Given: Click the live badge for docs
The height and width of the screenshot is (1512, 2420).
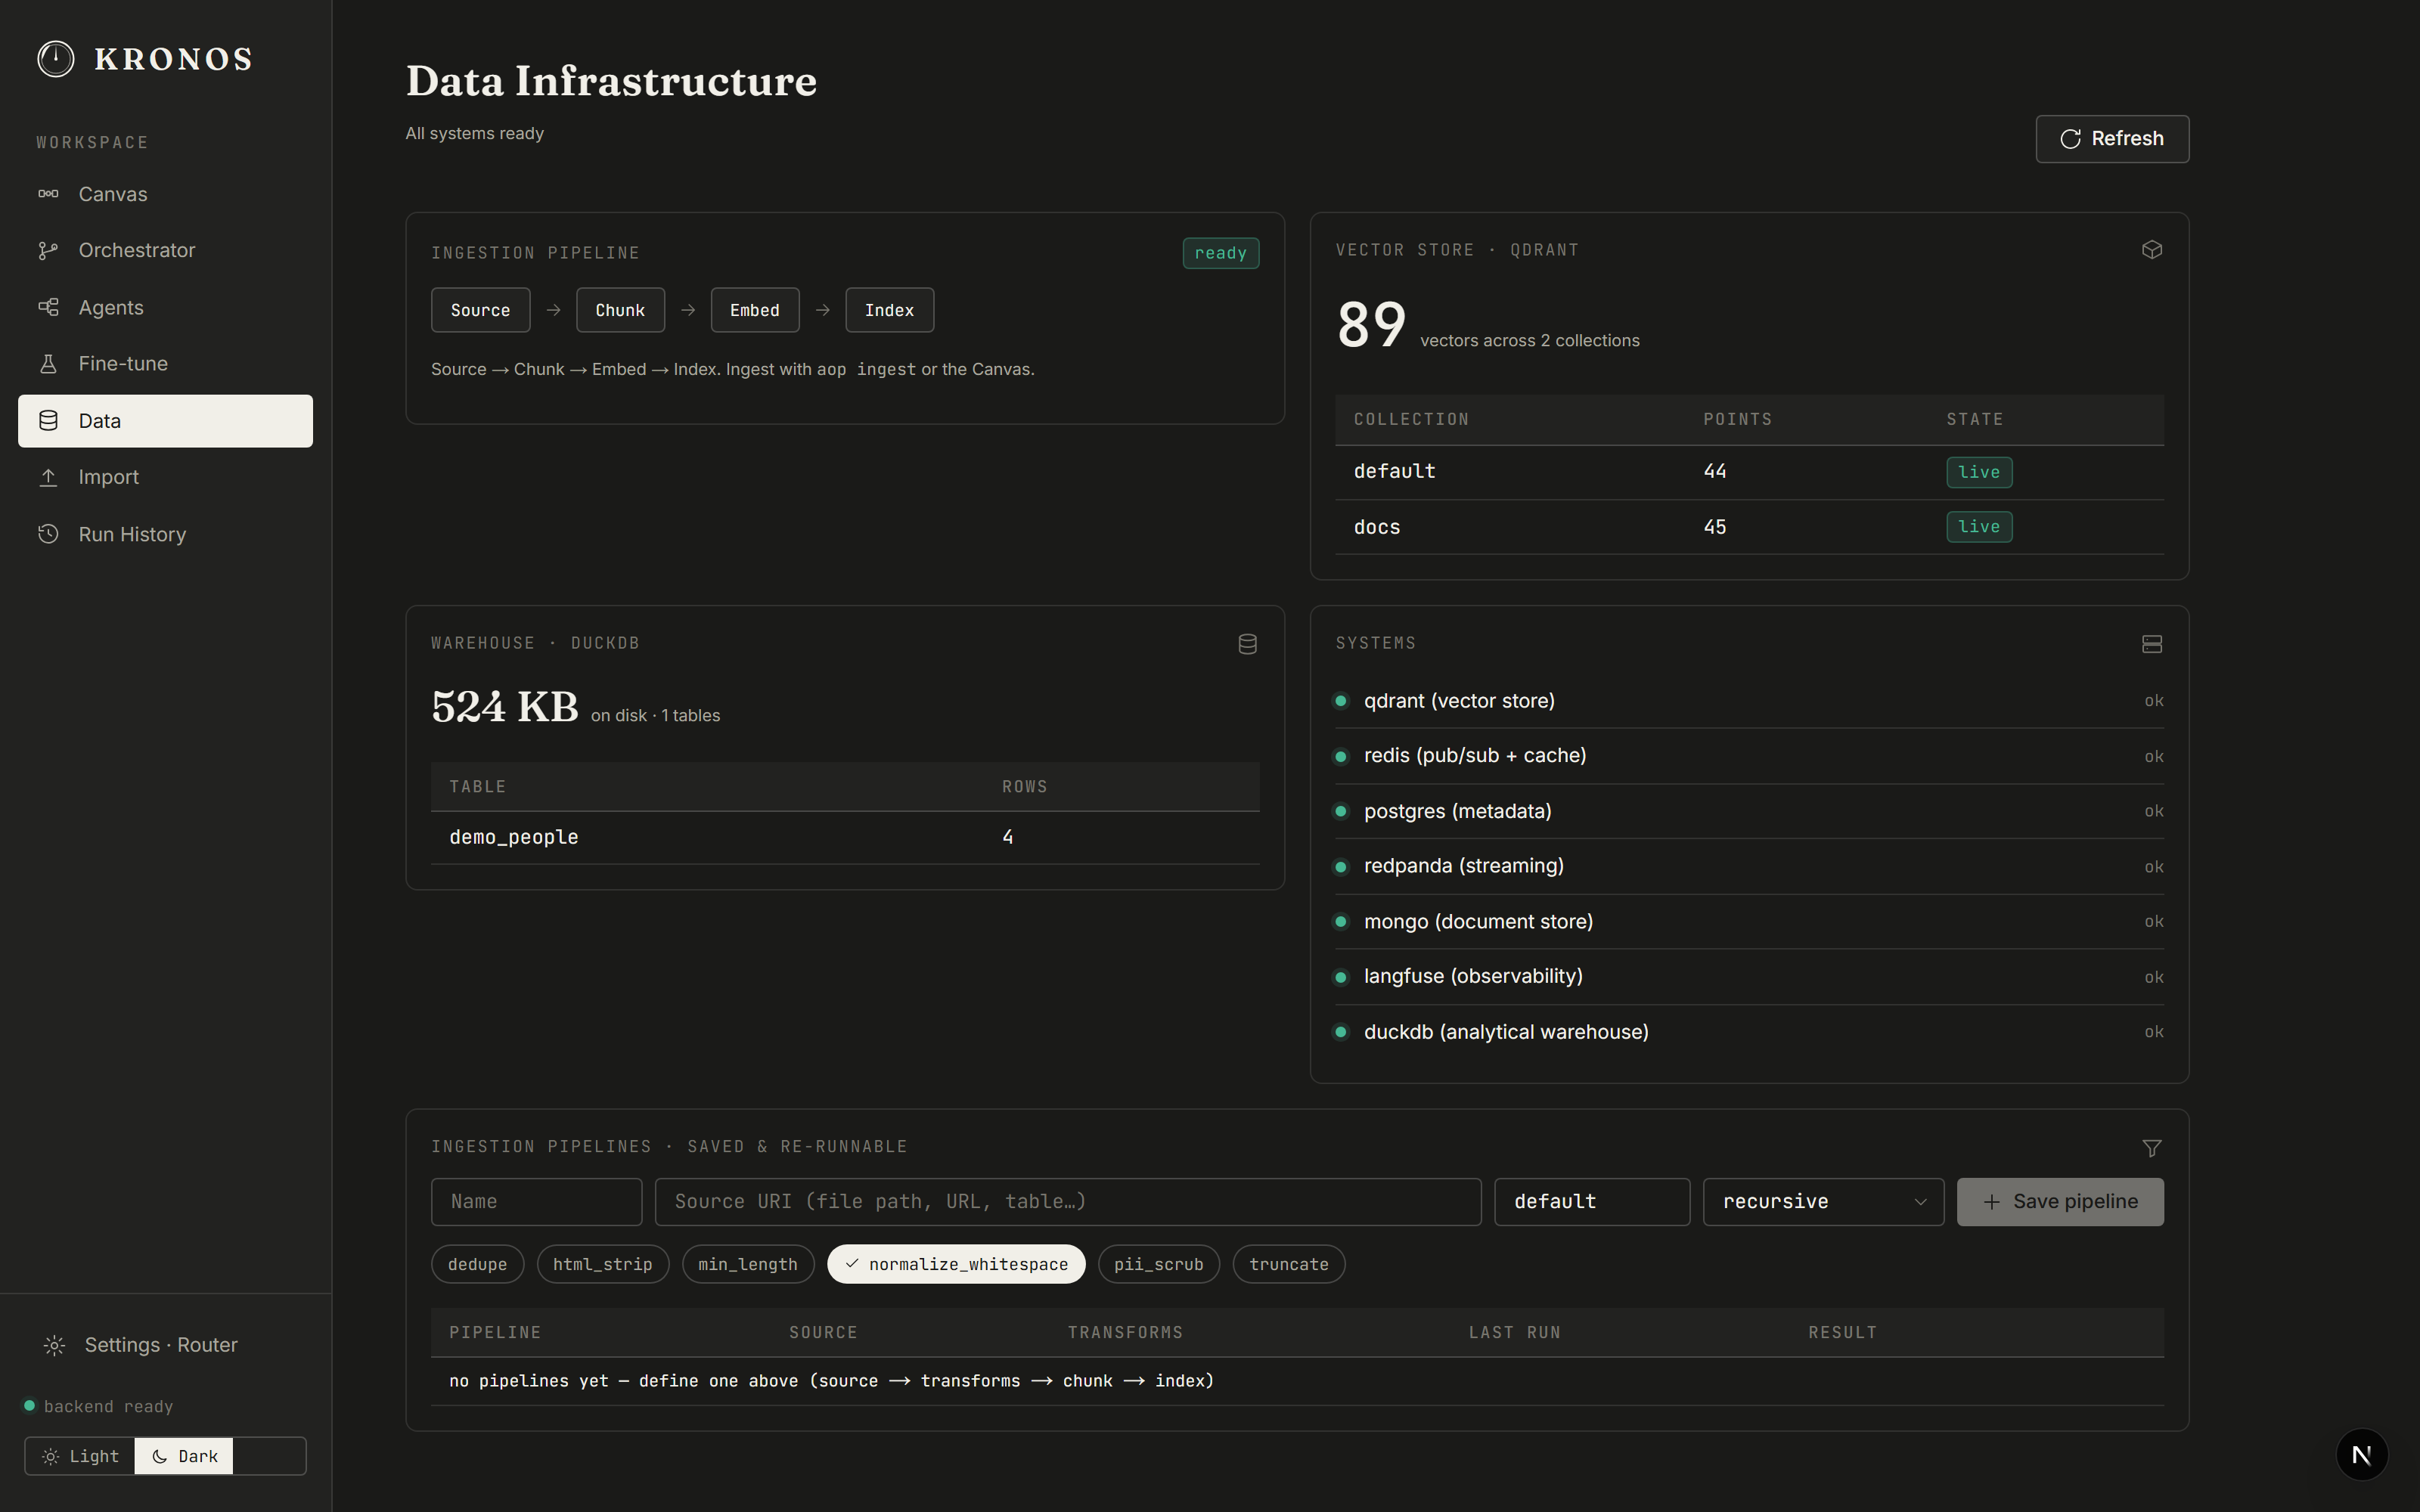Looking at the screenshot, I should point(1979,527).
